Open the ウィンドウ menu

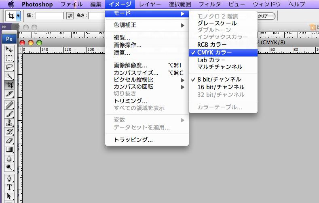point(267,4)
